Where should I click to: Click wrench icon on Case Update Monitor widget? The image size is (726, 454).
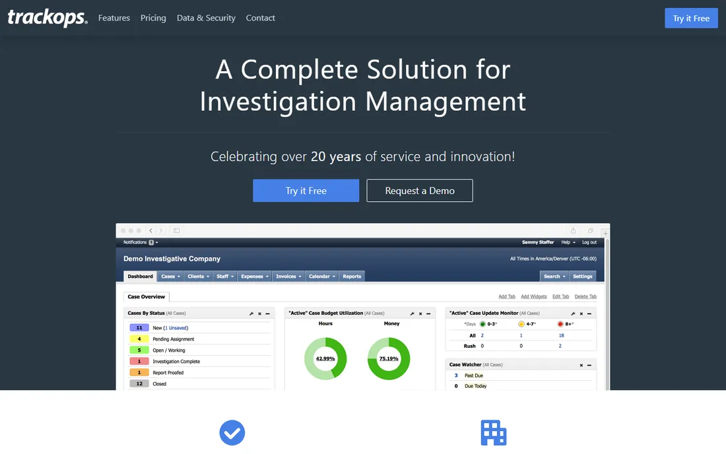point(573,313)
